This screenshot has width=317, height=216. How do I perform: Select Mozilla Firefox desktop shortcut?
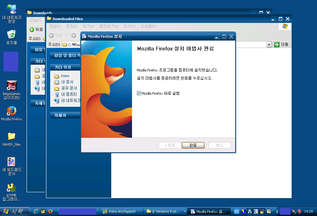tap(12, 114)
